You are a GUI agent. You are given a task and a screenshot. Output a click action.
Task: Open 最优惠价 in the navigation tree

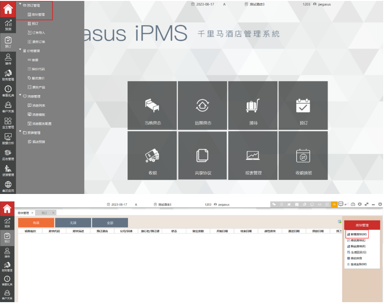36,78
